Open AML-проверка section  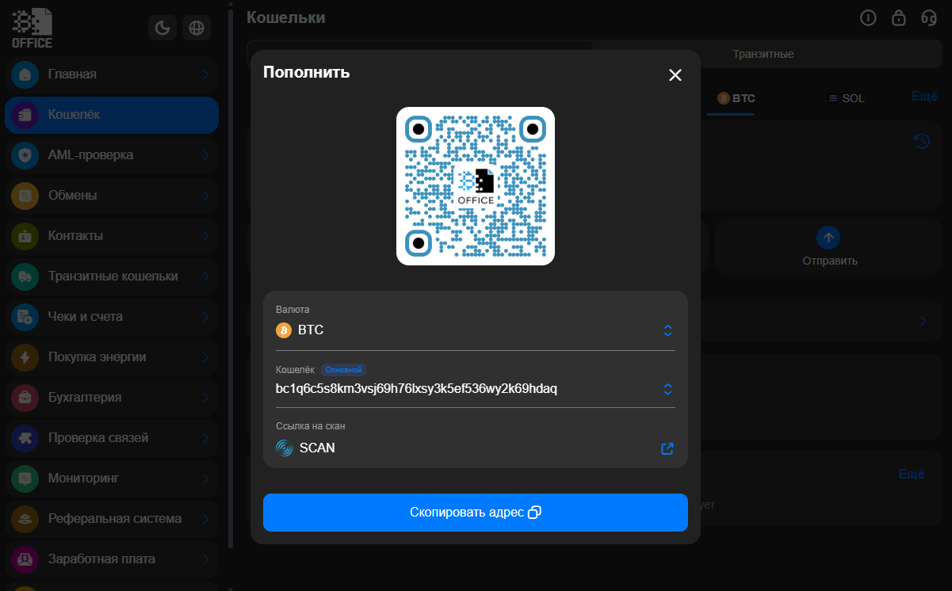(x=112, y=155)
